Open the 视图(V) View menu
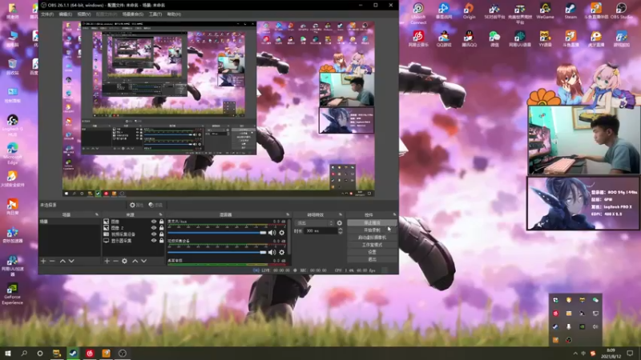 84,14
